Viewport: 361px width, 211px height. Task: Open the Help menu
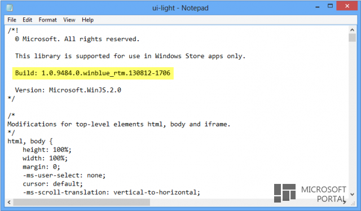click(87, 20)
